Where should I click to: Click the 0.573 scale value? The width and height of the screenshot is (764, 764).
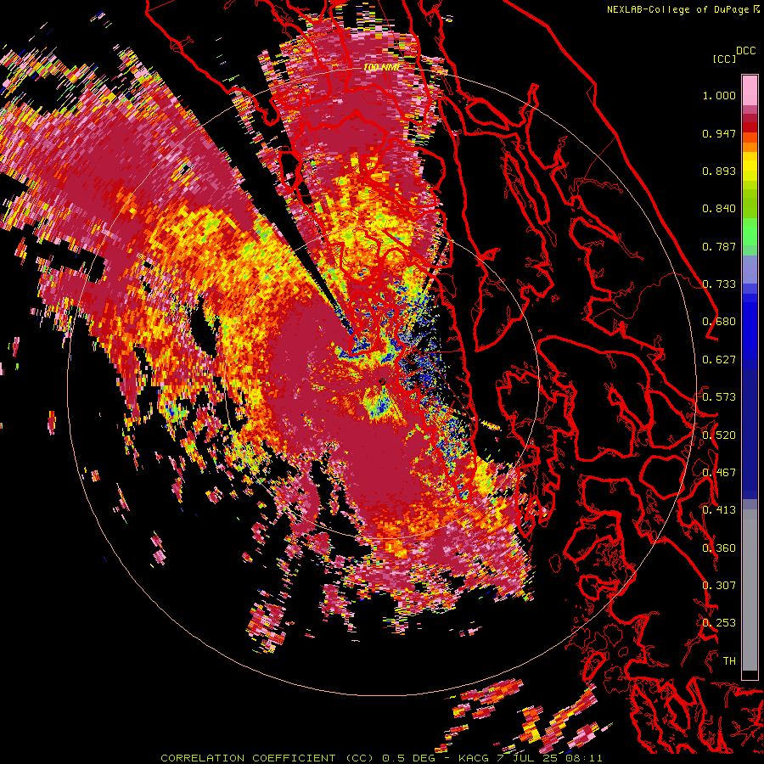[x=719, y=397]
